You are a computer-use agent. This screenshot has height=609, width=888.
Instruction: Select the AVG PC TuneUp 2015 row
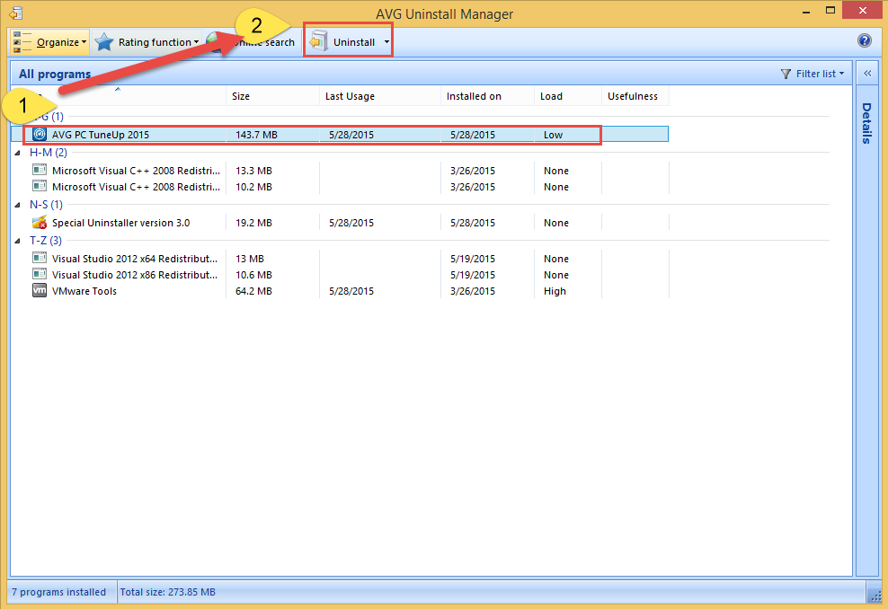click(x=340, y=134)
